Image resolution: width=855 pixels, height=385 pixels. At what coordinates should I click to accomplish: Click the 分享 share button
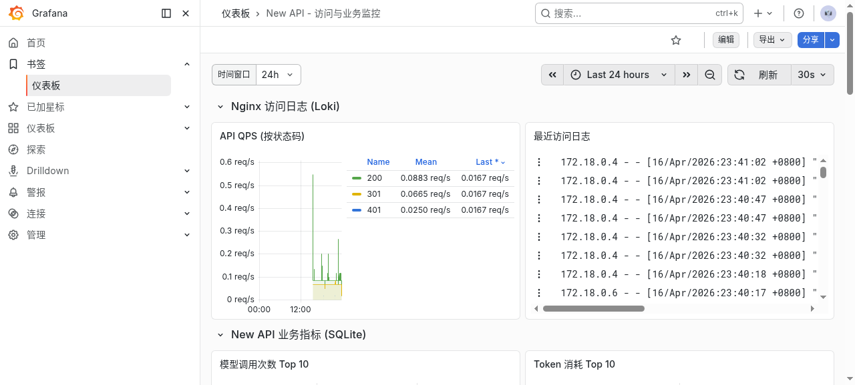[810, 40]
